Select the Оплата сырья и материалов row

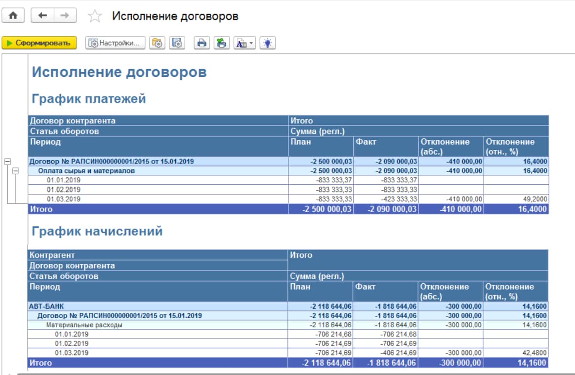(288, 171)
